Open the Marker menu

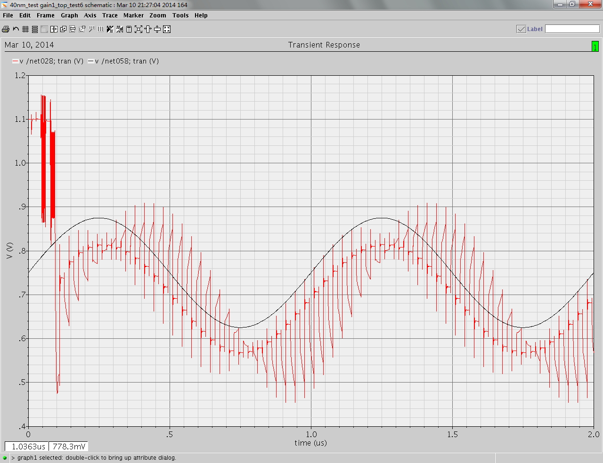[x=133, y=16]
